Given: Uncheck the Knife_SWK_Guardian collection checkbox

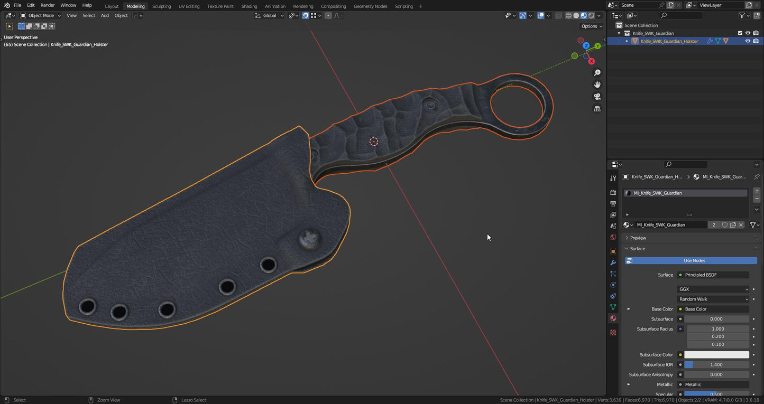Looking at the screenshot, I should (741, 33).
